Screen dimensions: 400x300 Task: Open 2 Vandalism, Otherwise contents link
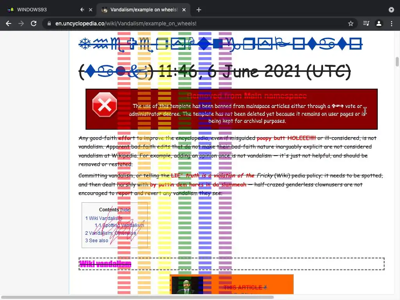click(111, 233)
